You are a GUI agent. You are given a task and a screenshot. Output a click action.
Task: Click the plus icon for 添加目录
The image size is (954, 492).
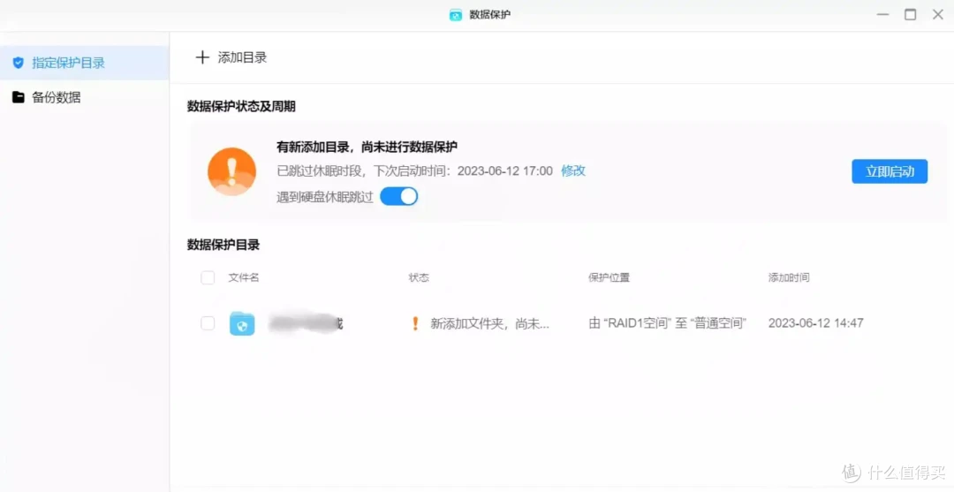point(202,57)
